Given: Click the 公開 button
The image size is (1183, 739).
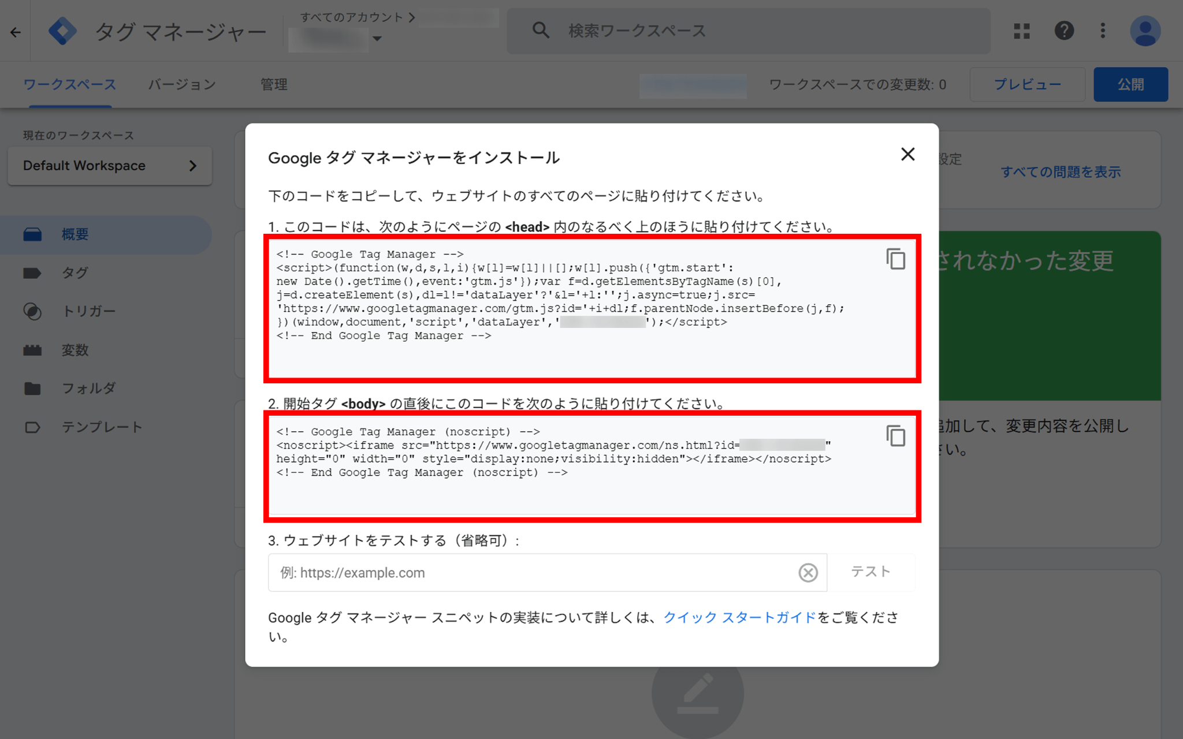Looking at the screenshot, I should click(1130, 84).
